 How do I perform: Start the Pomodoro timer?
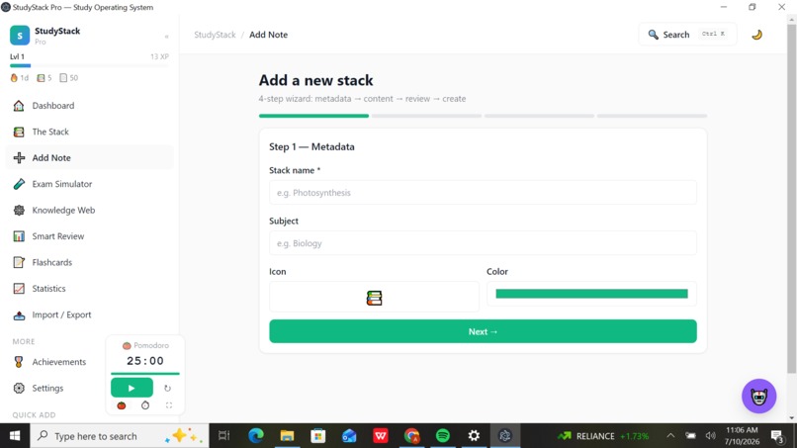pyautogui.click(x=132, y=388)
